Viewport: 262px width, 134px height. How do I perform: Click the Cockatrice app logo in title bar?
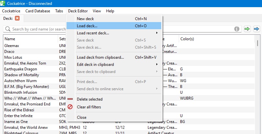(4, 4)
